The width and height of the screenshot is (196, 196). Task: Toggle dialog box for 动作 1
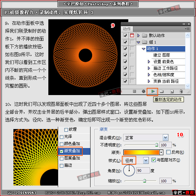[132, 48]
